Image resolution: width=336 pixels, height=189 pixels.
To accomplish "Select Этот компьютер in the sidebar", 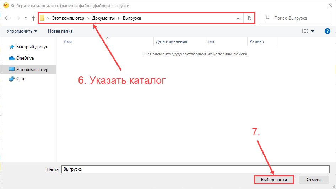I will 28,70.
